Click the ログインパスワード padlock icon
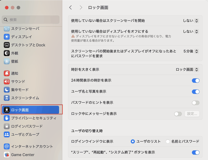208x160 pixels. 7,126
